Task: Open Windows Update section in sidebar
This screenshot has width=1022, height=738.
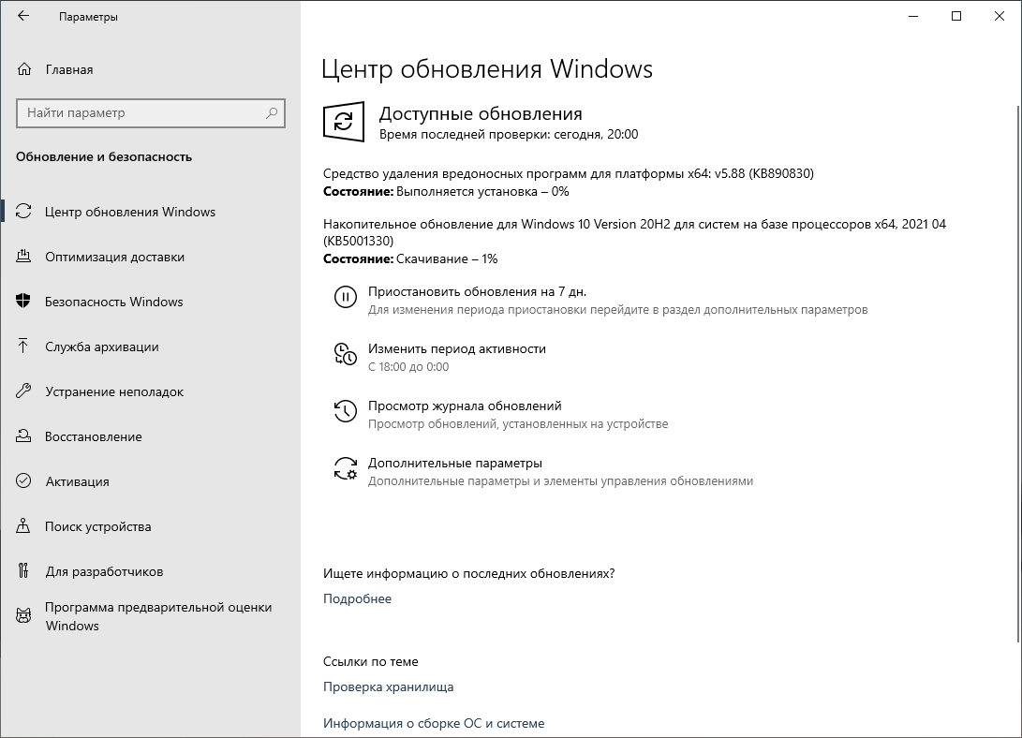Action: (23, 212)
